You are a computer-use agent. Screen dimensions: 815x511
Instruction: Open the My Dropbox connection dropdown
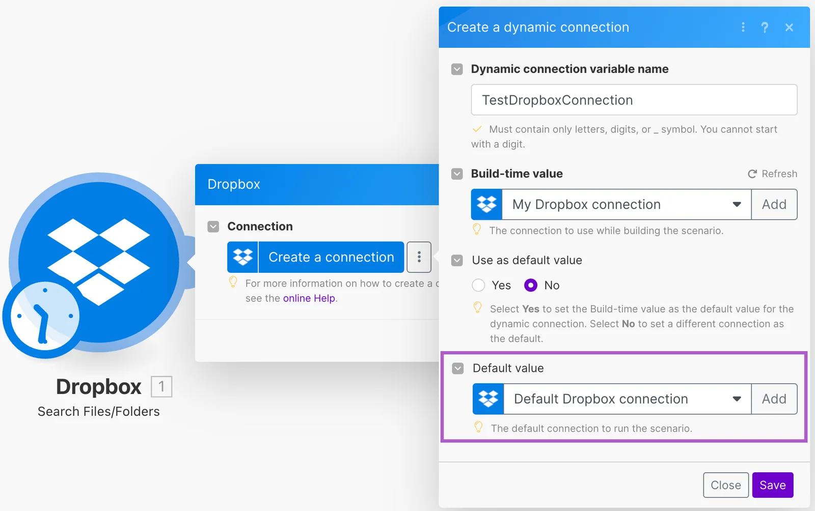point(627,205)
